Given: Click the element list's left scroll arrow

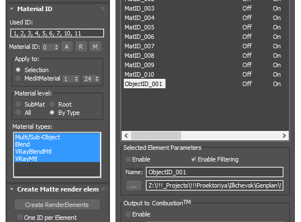Looking at the screenshot, I should [x=126, y=135].
